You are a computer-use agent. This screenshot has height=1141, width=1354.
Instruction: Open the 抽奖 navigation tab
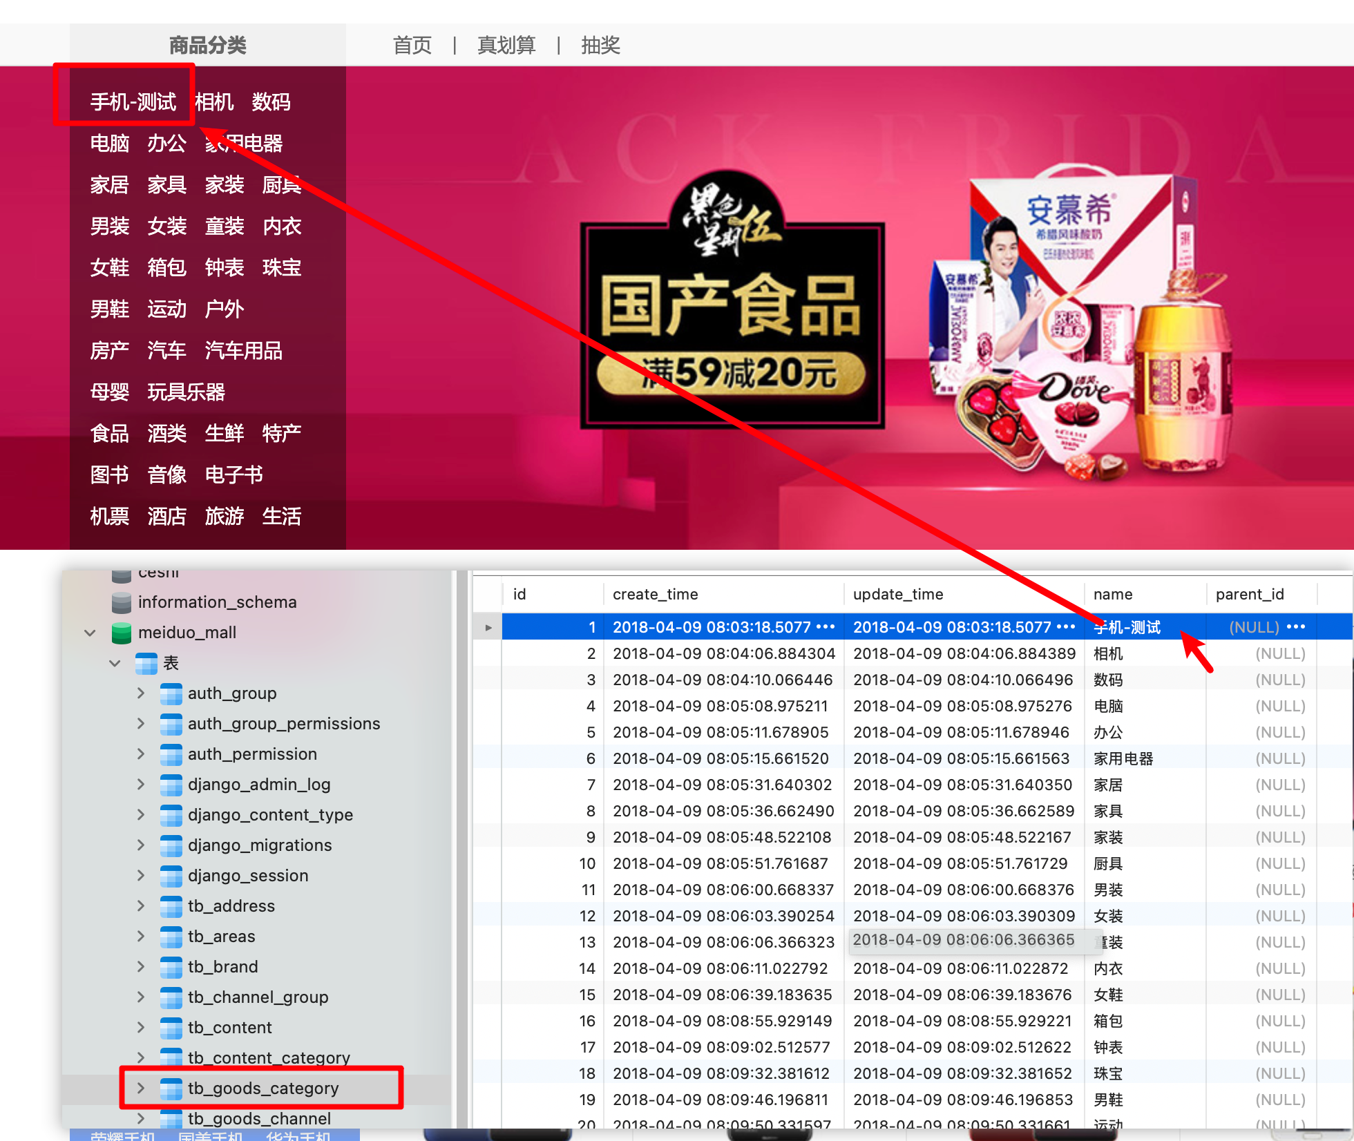pyautogui.click(x=600, y=46)
